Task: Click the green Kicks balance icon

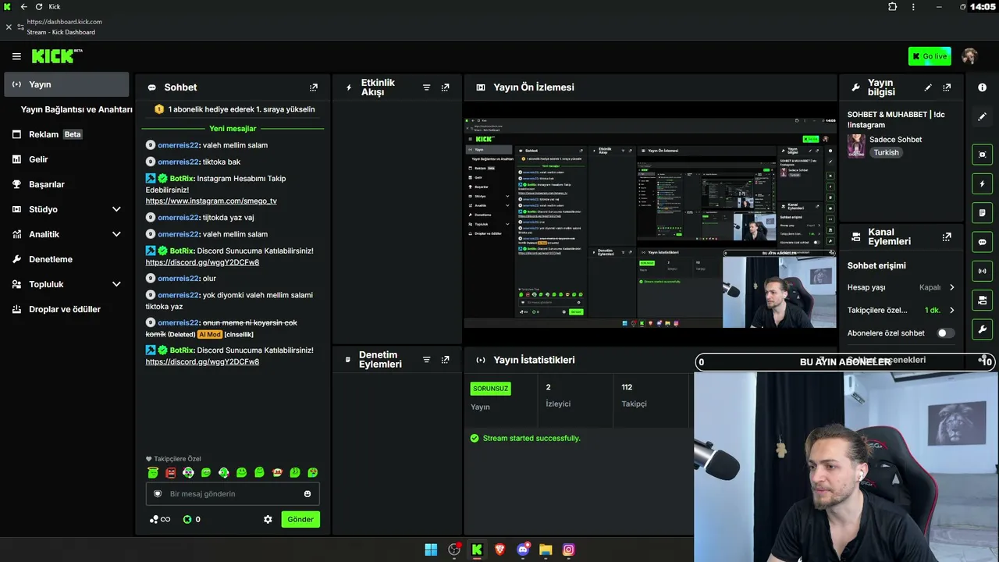Action: click(x=187, y=519)
